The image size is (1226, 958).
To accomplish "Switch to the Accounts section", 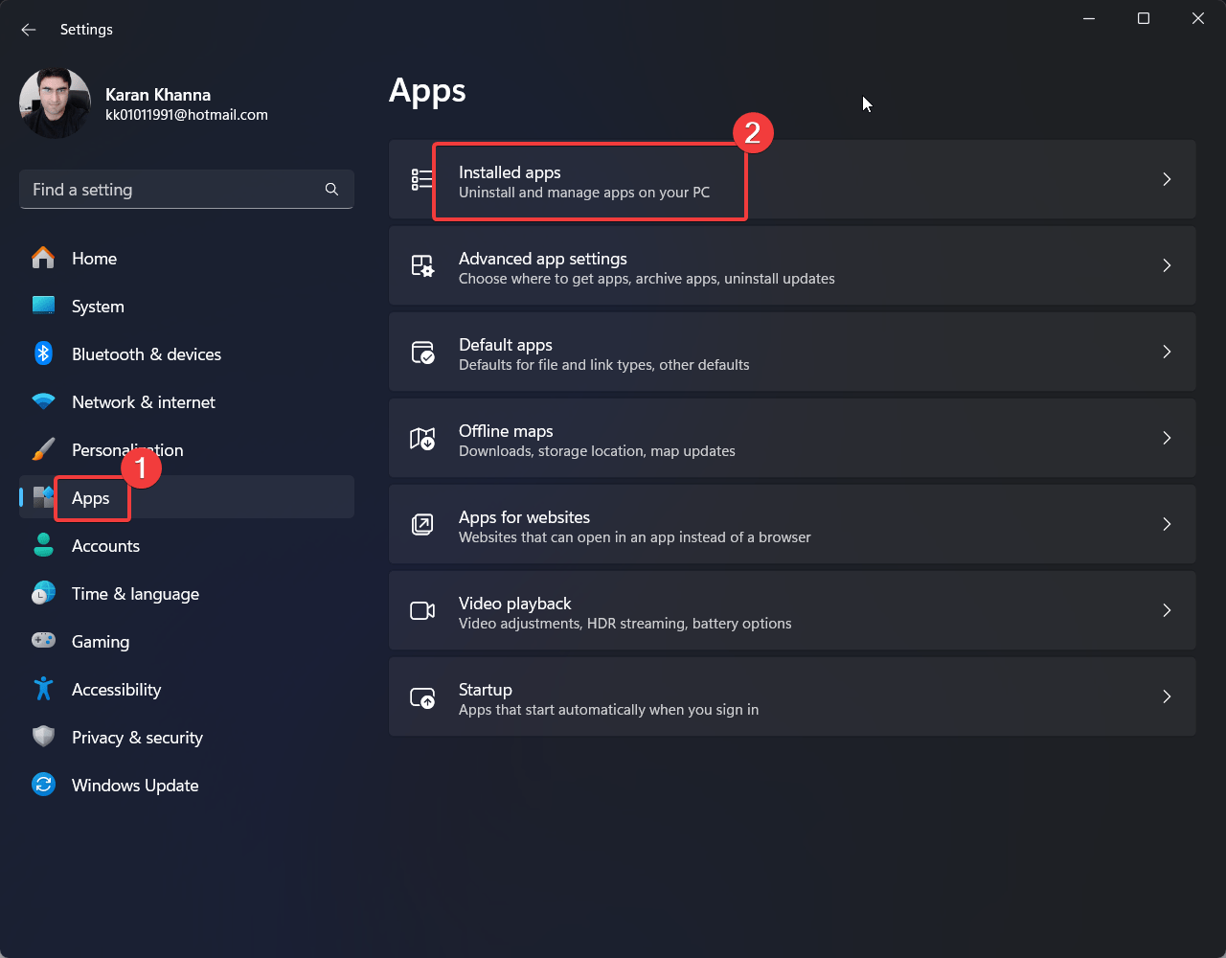I will click(105, 545).
